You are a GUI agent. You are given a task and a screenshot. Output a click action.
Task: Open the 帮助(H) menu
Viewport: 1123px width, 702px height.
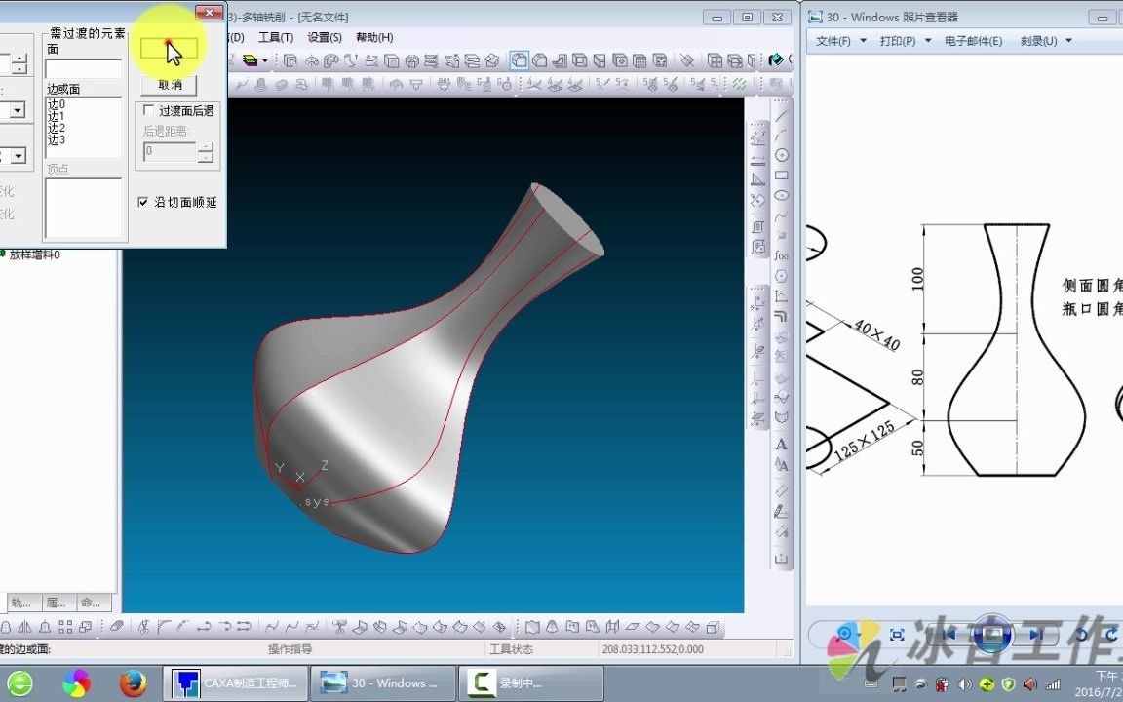click(374, 37)
